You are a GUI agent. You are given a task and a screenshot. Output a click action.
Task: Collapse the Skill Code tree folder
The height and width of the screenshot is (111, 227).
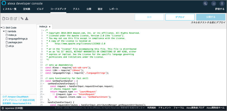1,28
